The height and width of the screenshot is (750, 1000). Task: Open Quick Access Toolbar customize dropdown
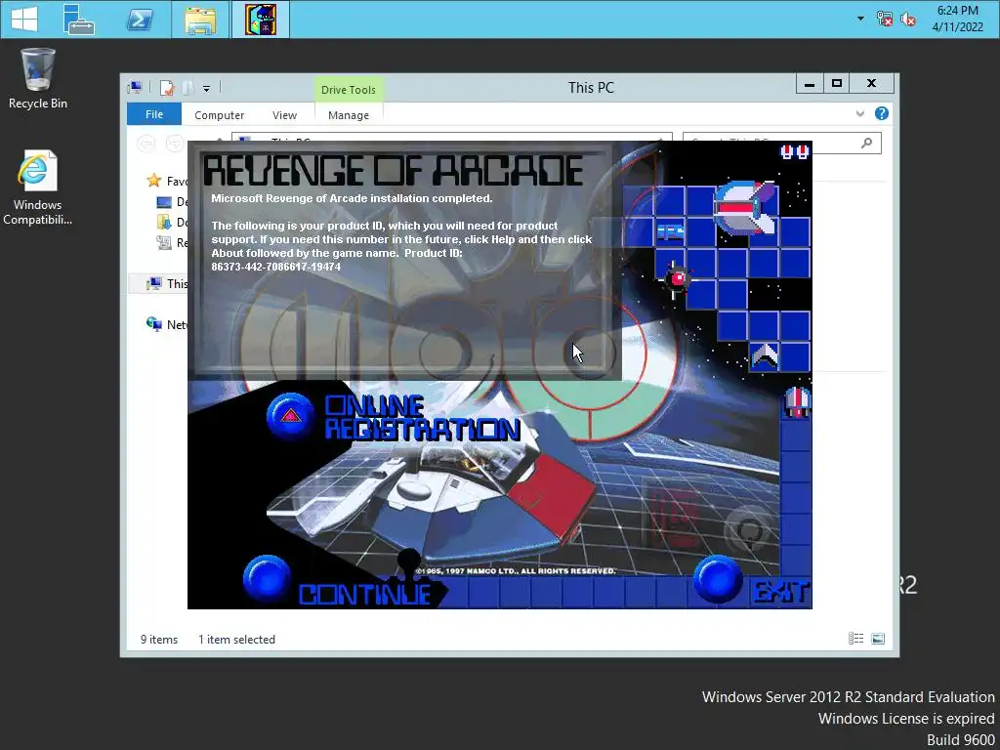[207, 89]
